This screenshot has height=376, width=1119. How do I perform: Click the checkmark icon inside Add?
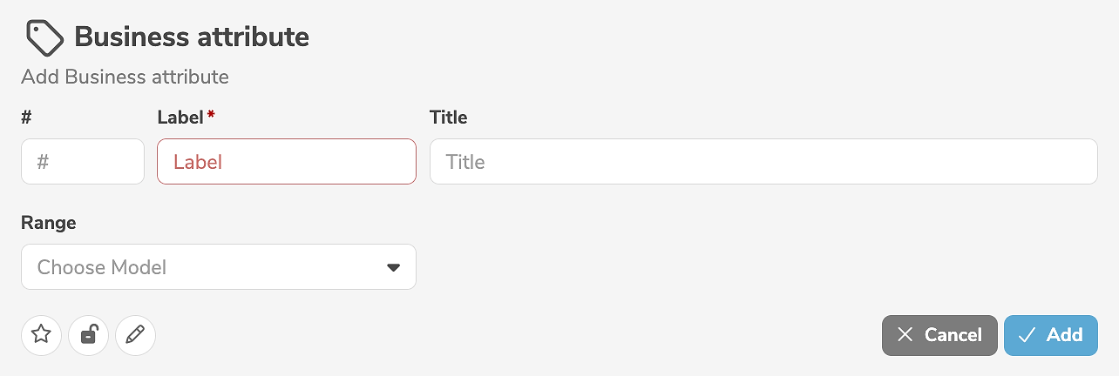1027,335
